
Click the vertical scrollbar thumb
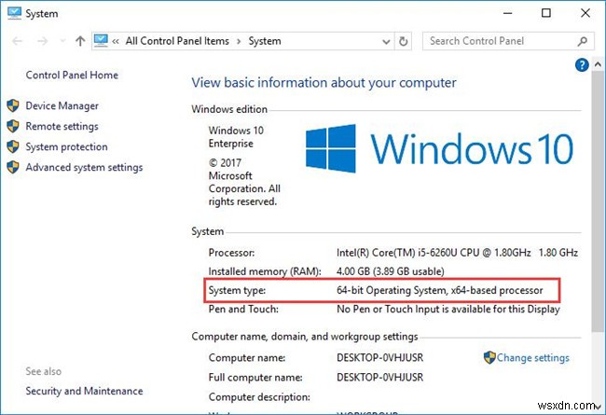pos(599,187)
